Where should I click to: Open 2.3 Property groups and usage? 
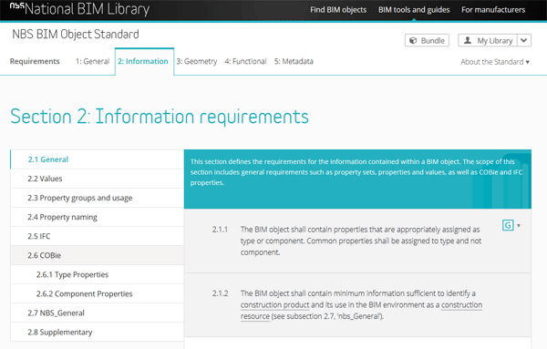97,198
